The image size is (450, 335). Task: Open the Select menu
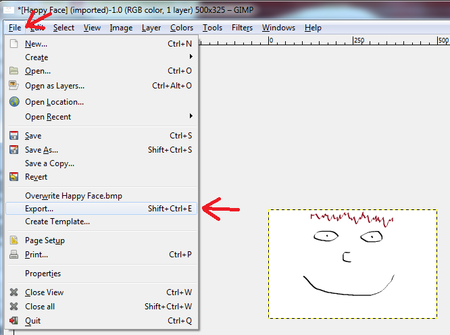(x=64, y=28)
